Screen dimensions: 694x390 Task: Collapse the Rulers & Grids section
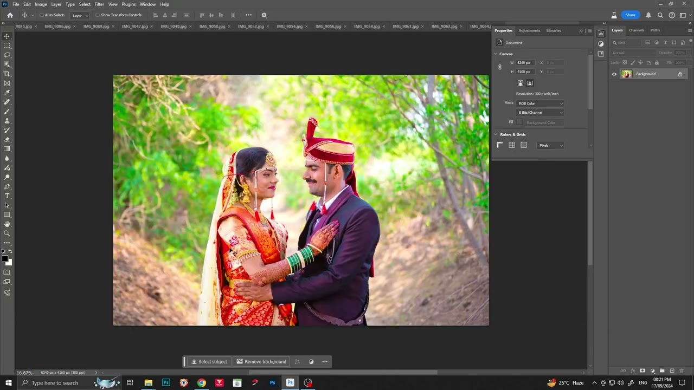[496, 134]
